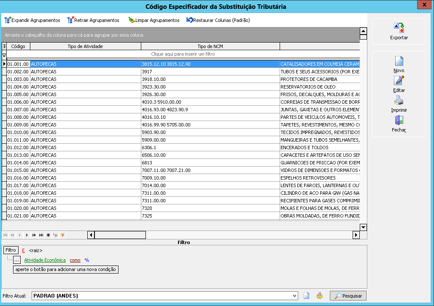Click NCM cell 3918.10.00
Screen dimensions: 434x306
[210, 79]
